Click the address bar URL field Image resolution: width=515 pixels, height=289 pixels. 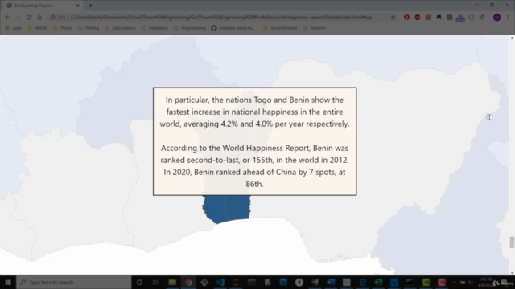[x=221, y=18]
